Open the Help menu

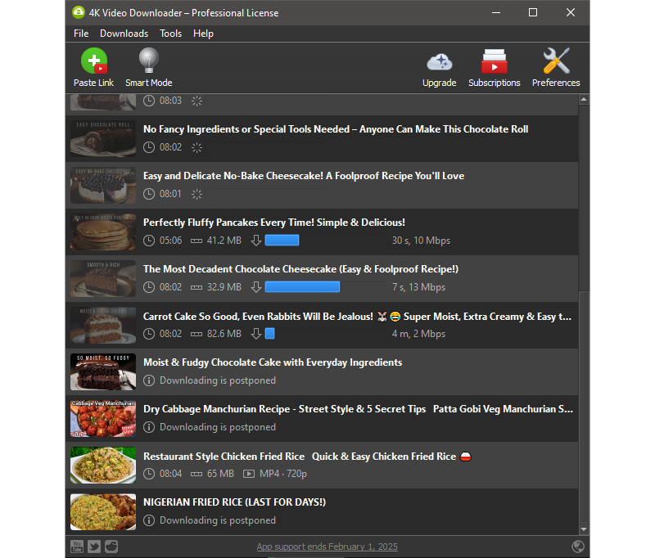203,34
